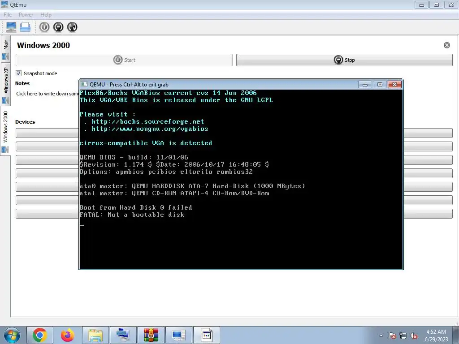Switch to QtEmu computer taskbar icon
The height and width of the screenshot is (344, 459).
[x=178, y=335]
